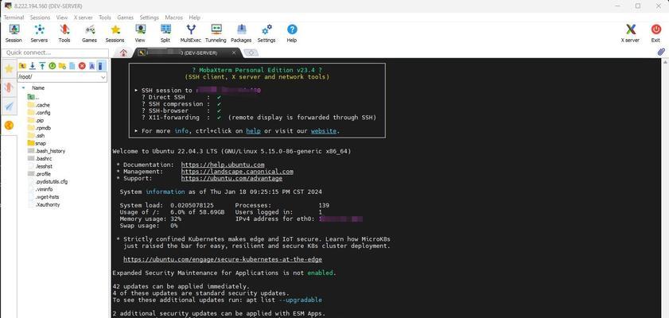Image resolution: width=669 pixels, height=318 pixels.
Task: Click the X server toolbar icon
Action: coord(630,33)
